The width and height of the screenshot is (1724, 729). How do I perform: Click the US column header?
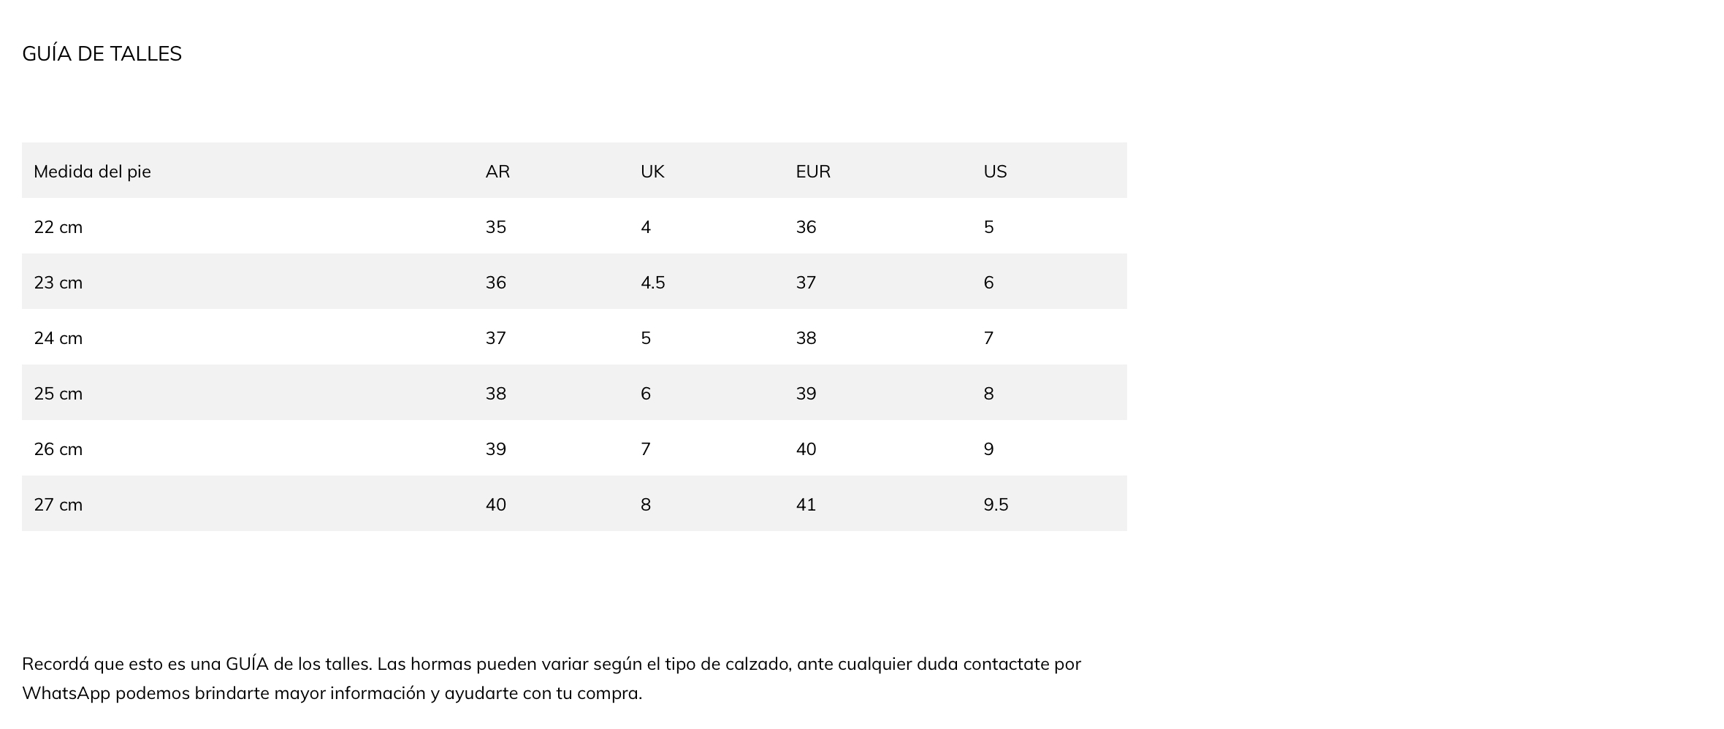pyautogui.click(x=995, y=172)
